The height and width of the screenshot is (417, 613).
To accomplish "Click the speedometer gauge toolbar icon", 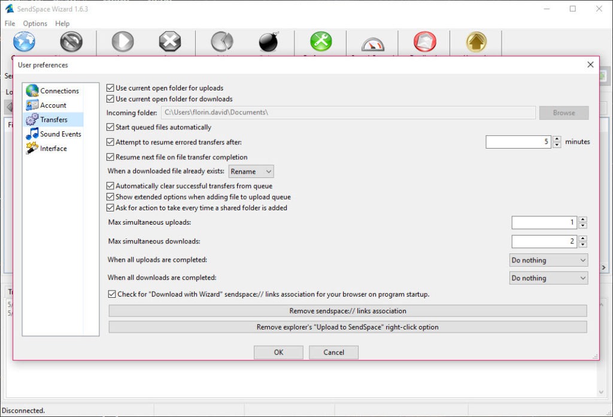I will click(x=373, y=44).
